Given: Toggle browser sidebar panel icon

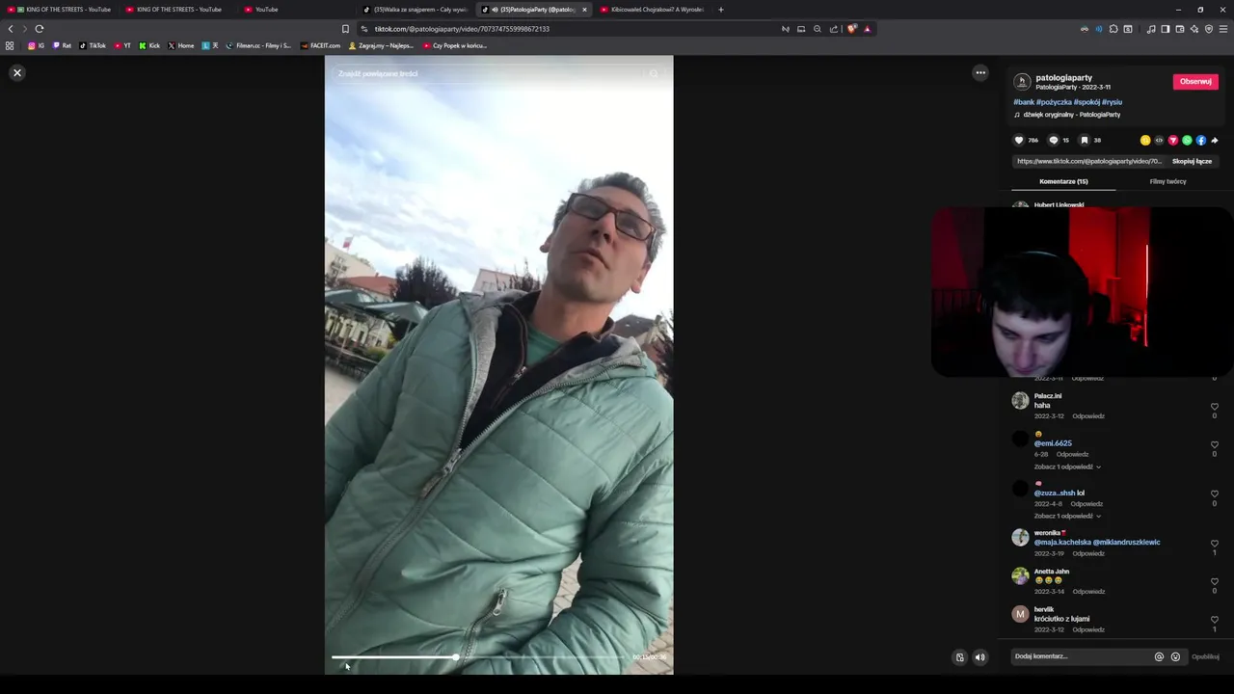Looking at the screenshot, I should 1166,29.
